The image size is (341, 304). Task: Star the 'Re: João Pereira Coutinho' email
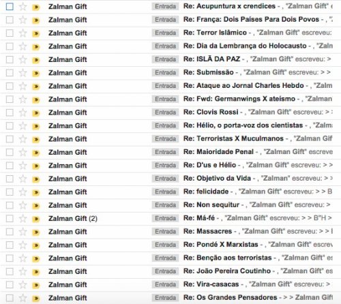click(23, 271)
